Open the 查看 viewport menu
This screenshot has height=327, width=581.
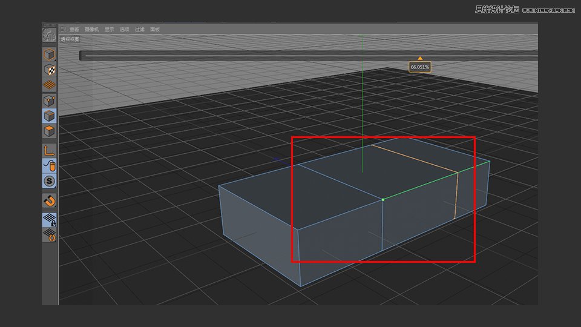click(74, 29)
